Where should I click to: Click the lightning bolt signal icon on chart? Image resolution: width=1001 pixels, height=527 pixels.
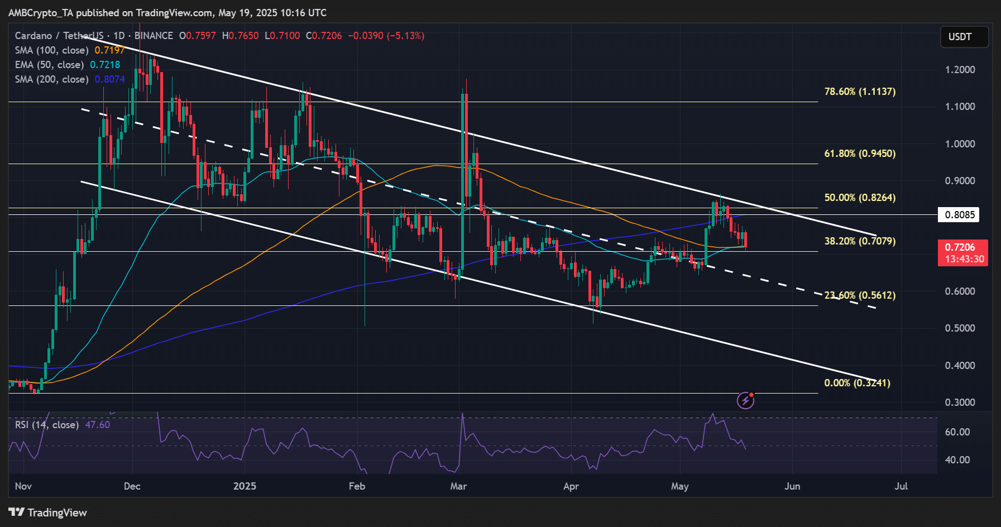(x=746, y=400)
